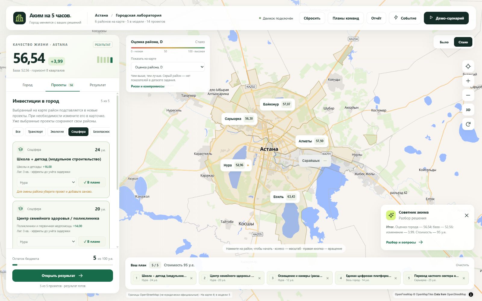Open the Оценка района, D map layer dropdown

coord(168,67)
